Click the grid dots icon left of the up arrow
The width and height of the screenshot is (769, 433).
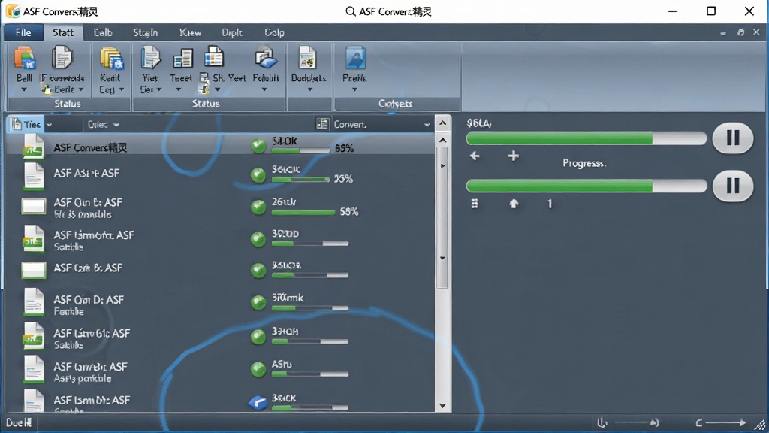click(x=475, y=203)
